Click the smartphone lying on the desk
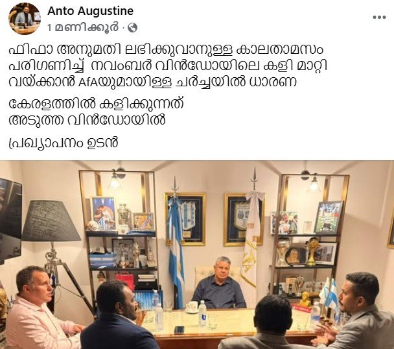 click(179, 330)
